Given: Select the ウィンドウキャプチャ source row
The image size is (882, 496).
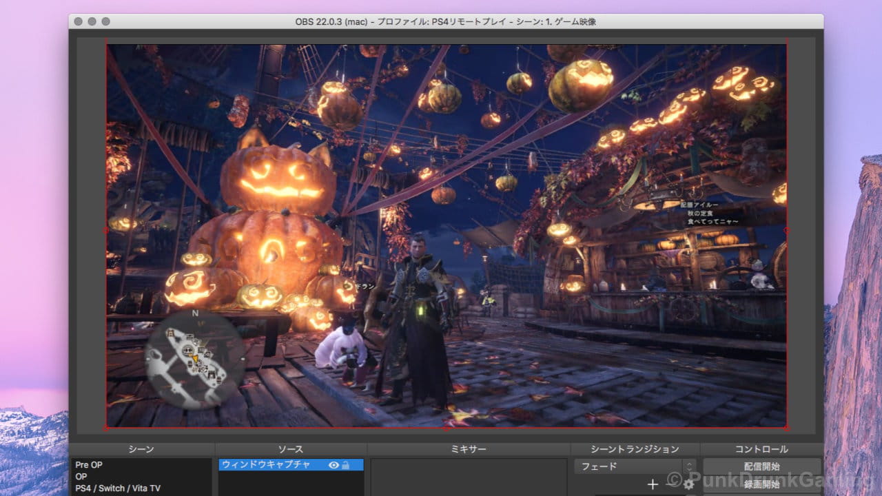Looking at the screenshot, I should 291,465.
